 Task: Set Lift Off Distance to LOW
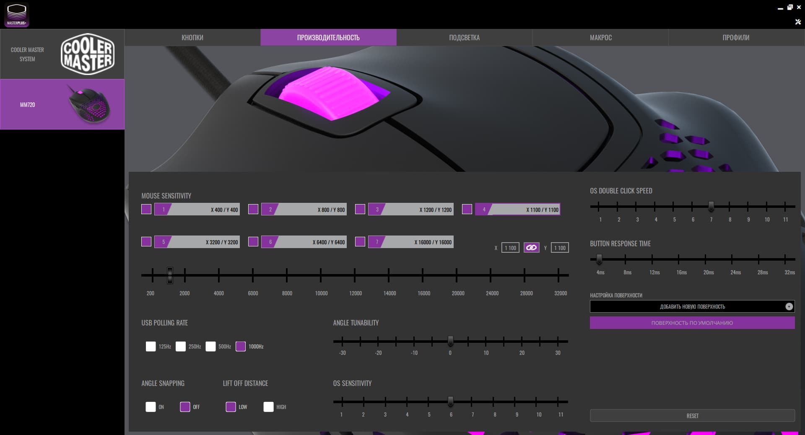(x=231, y=407)
